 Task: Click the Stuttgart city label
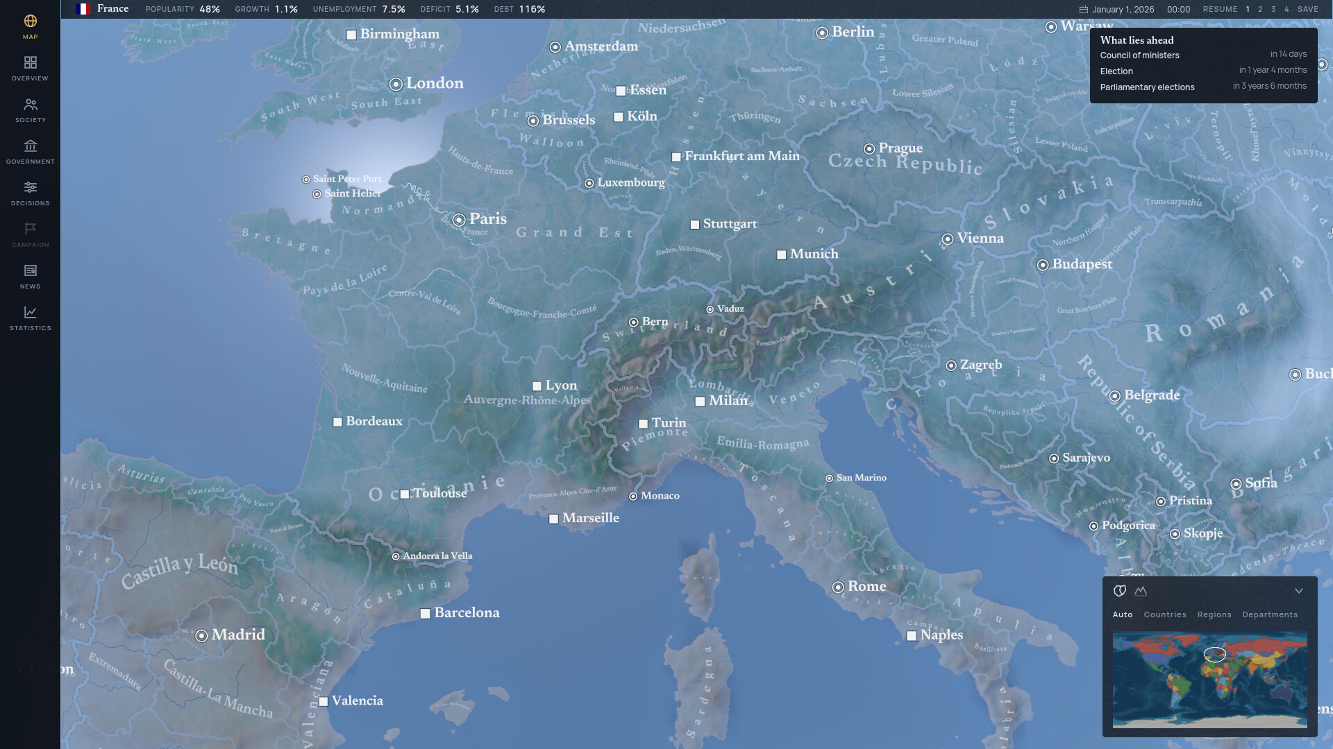730,224
